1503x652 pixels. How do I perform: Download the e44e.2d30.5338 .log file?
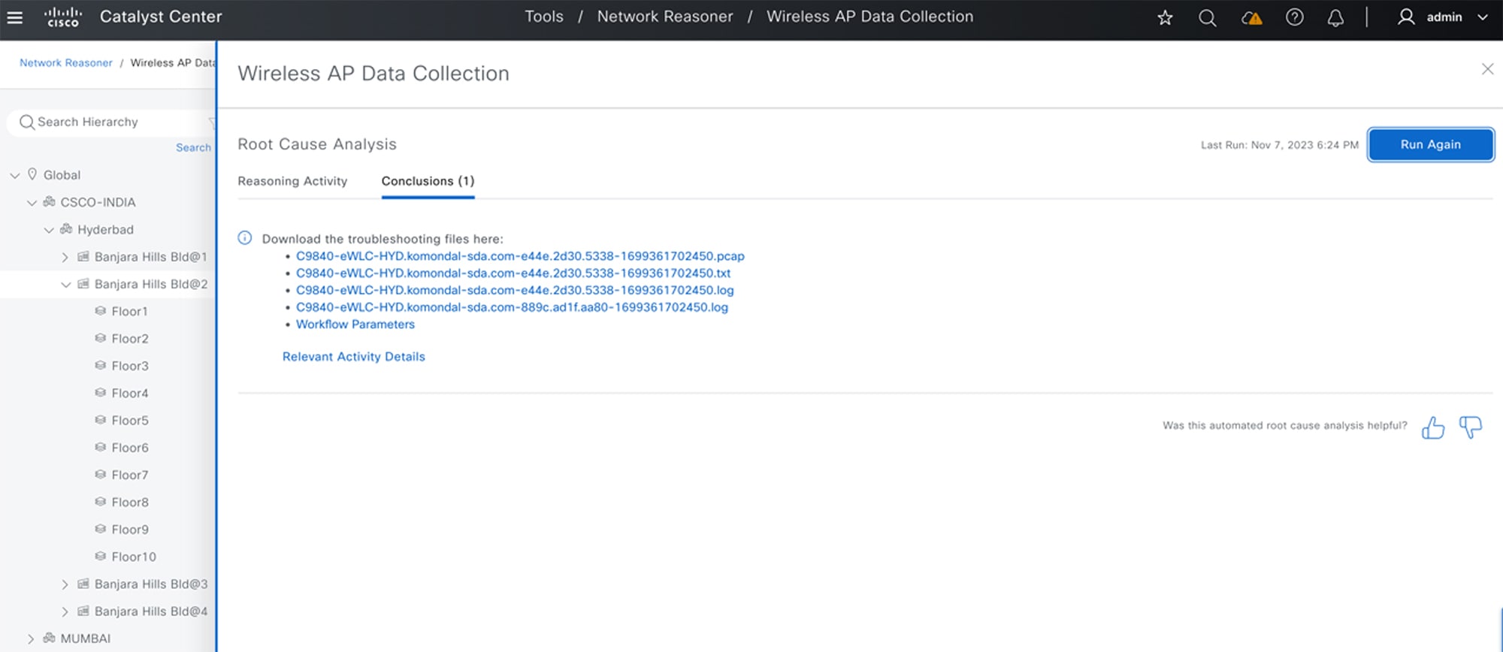pyautogui.click(x=515, y=290)
